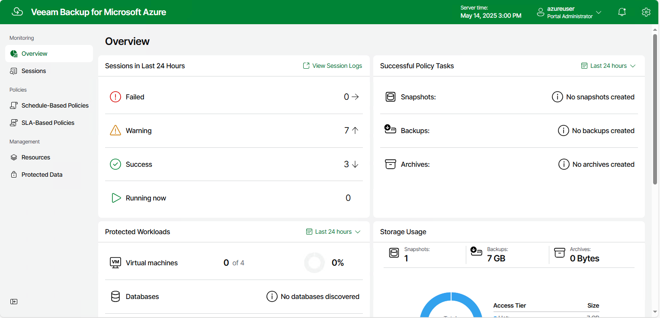This screenshot has width=660, height=318.
Task: Click the Success sessions down arrow
Action: click(x=355, y=164)
